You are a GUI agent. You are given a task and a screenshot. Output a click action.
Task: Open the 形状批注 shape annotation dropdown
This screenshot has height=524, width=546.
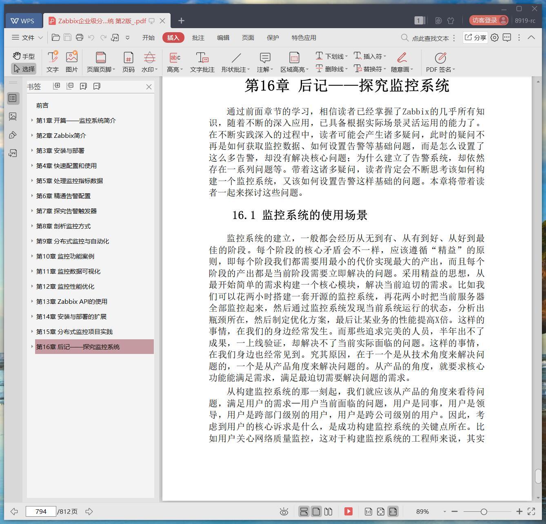[x=235, y=62]
